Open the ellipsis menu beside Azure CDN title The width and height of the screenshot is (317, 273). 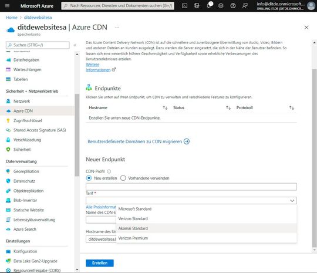[x=117, y=27]
